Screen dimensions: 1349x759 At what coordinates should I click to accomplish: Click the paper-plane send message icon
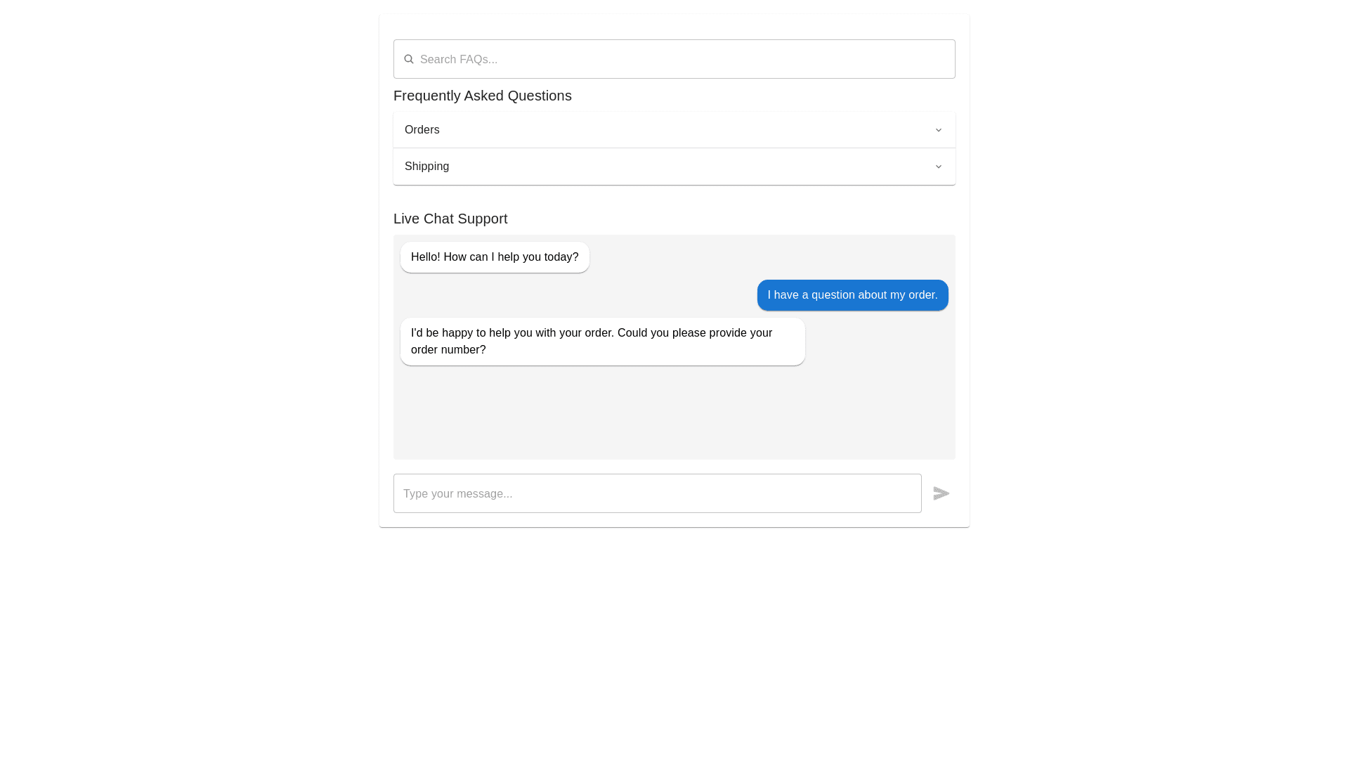click(941, 493)
